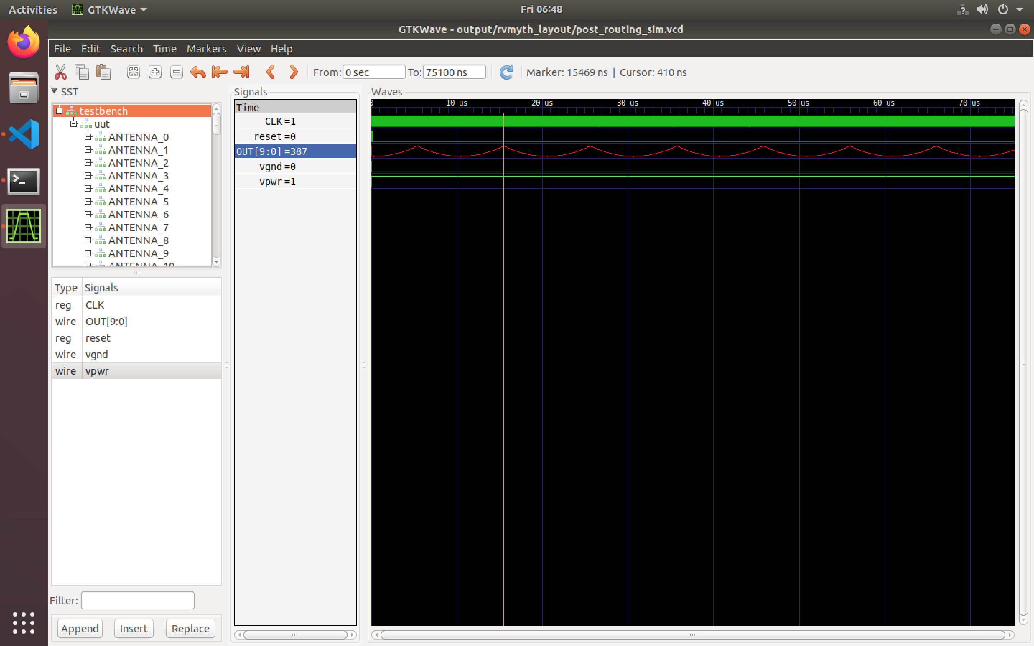This screenshot has width=1034, height=646.
Task: Expand the uut tree node
Action: coord(72,123)
